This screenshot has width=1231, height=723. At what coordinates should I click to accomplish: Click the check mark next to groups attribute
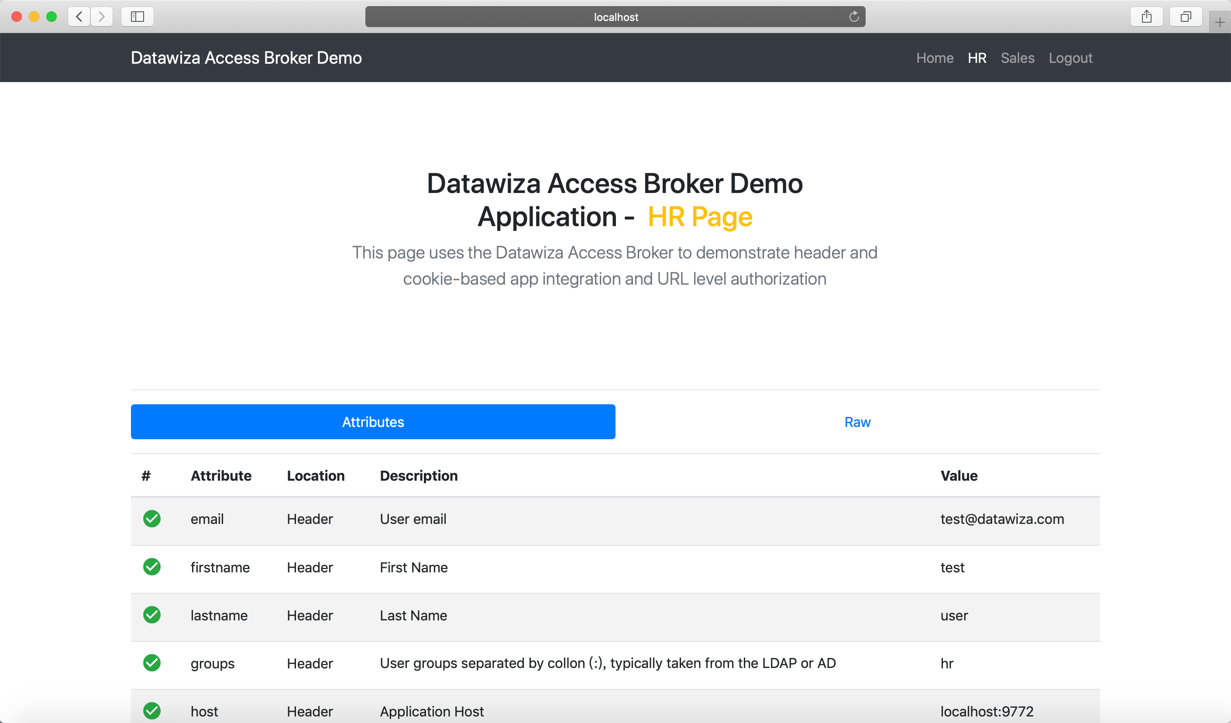tap(151, 663)
